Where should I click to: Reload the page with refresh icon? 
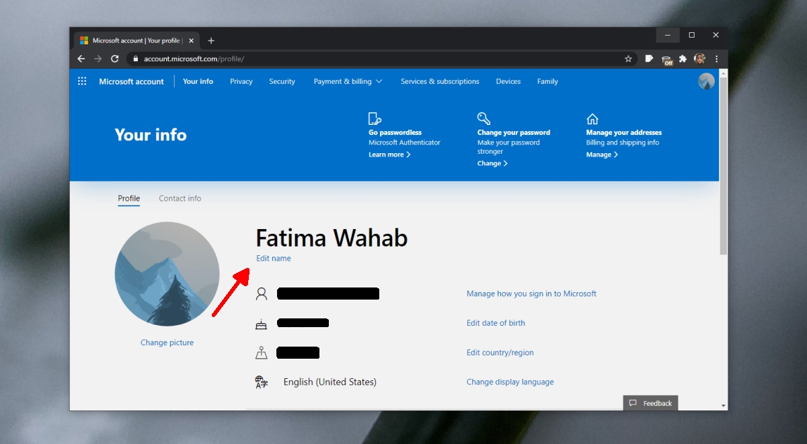[115, 59]
